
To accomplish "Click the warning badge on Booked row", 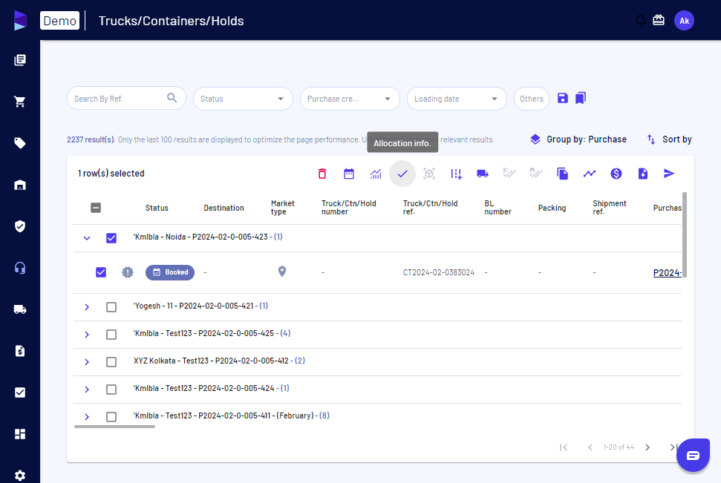I will coord(128,272).
